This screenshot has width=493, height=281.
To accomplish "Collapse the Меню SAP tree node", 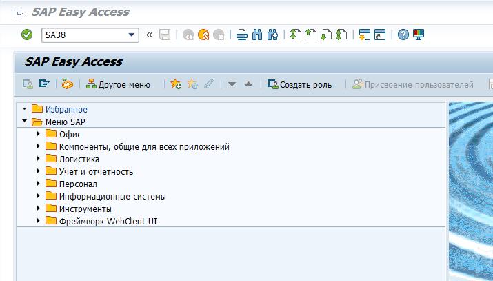I will (25, 122).
